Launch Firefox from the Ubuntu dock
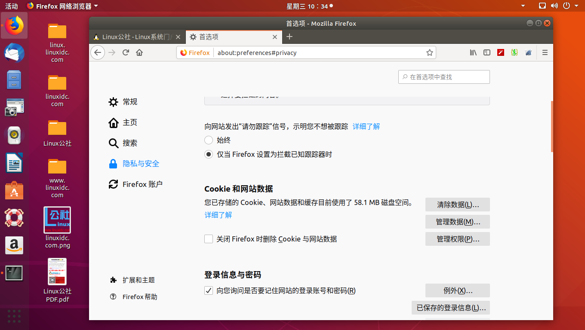 tap(15, 25)
